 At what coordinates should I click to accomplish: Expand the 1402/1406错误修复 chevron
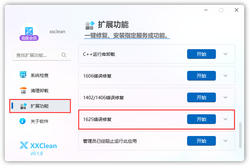[225, 97]
